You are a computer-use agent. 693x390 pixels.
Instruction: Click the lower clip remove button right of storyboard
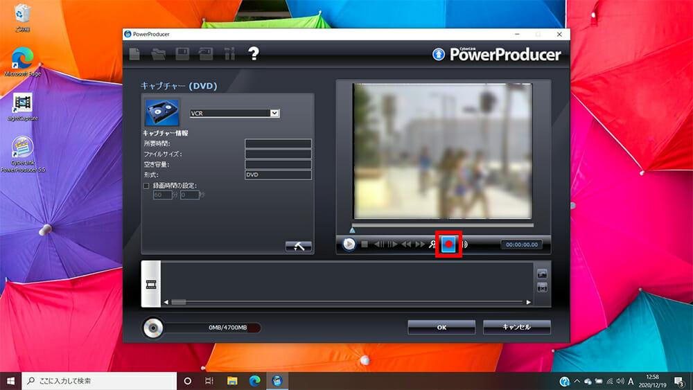pyautogui.click(x=543, y=288)
